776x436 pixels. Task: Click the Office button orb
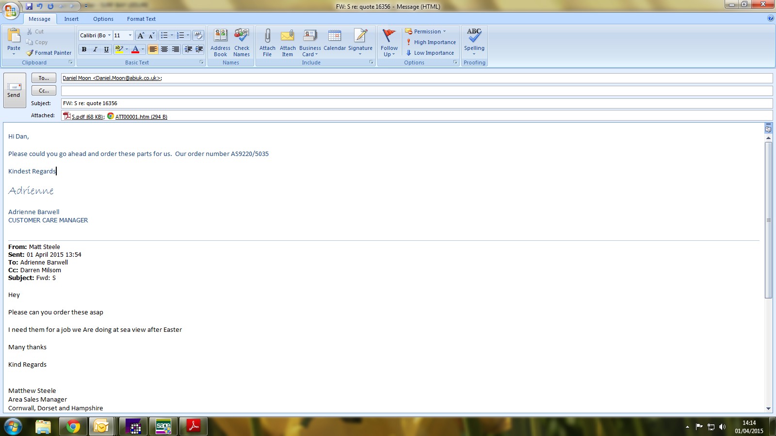(x=11, y=10)
